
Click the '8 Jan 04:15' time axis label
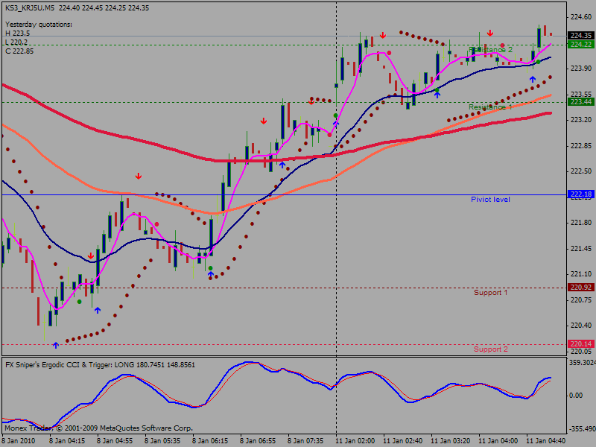67,441
